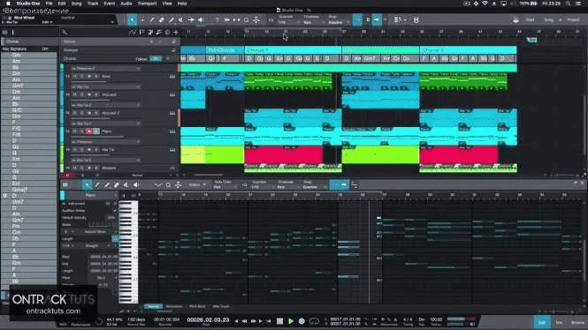588x330 pixels.
Task: Open the Song menu
Action: (77, 4)
